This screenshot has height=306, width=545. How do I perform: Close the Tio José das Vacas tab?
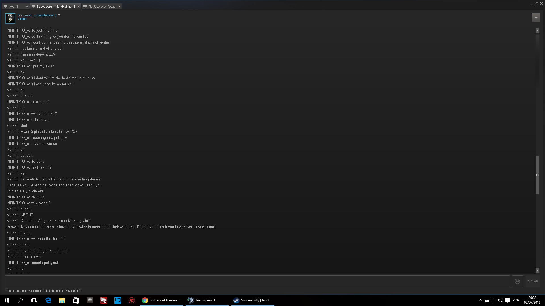(x=119, y=7)
